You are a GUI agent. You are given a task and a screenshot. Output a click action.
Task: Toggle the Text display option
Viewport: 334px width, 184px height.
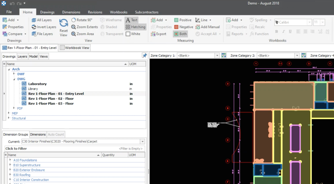click(x=132, y=20)
